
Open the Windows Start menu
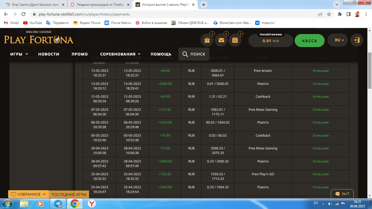[7, 204]
